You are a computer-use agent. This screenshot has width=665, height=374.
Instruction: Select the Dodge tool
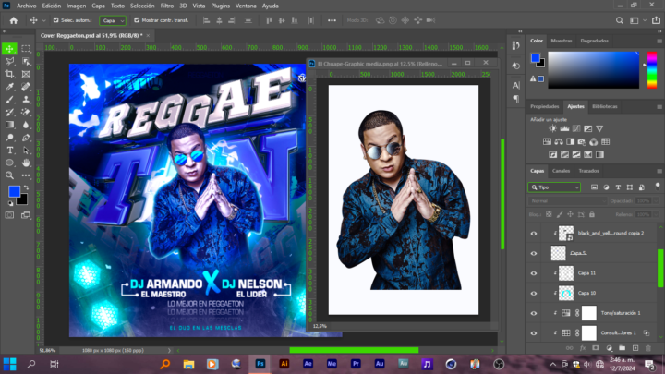tap(9, 138)
